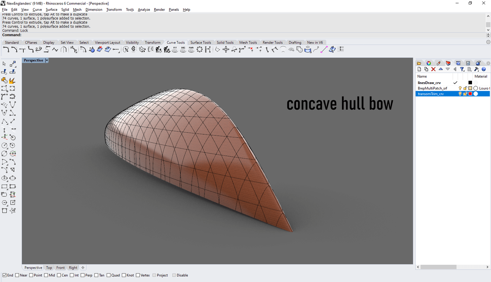Open the color wheel panel tab
Viewport: 491px width, 282px height.
click(429, 63)
